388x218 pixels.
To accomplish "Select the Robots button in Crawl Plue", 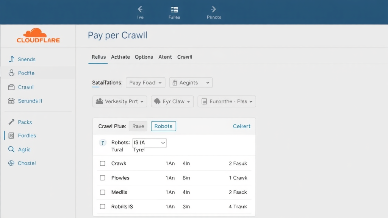I will click(163, 126).
